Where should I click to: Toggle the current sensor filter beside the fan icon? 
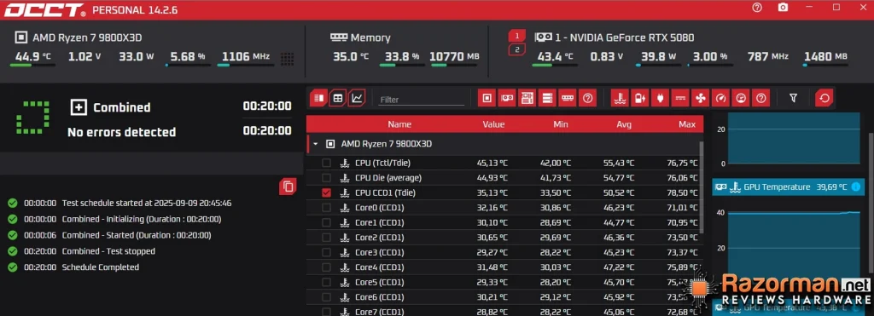tap(680, 98)
